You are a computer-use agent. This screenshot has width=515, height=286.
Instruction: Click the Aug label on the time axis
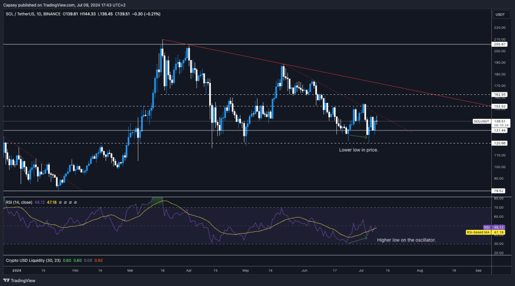419,270
